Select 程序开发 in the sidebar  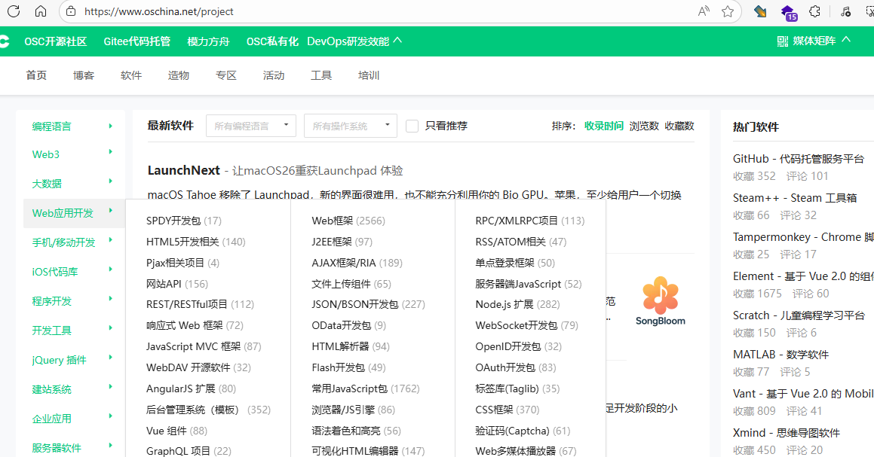pos(52,301)
